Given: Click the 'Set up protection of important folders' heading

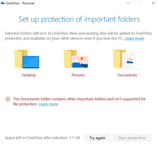Looking at the screenshot, I should [79, 19].
